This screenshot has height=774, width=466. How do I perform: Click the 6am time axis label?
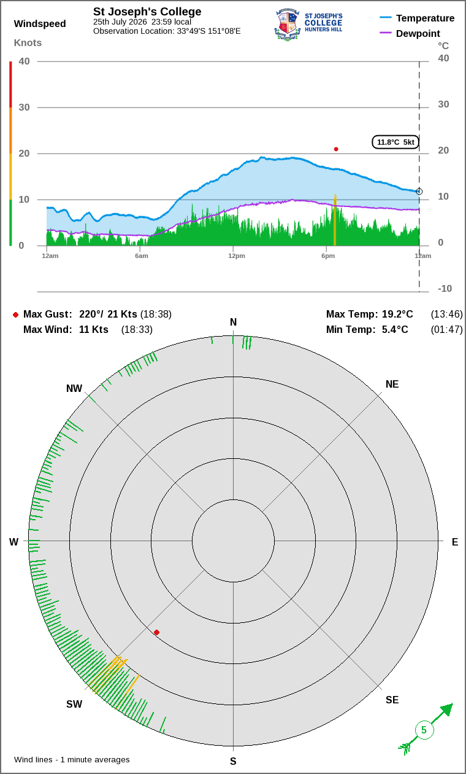pyautogui.click(x=142, y=256)
